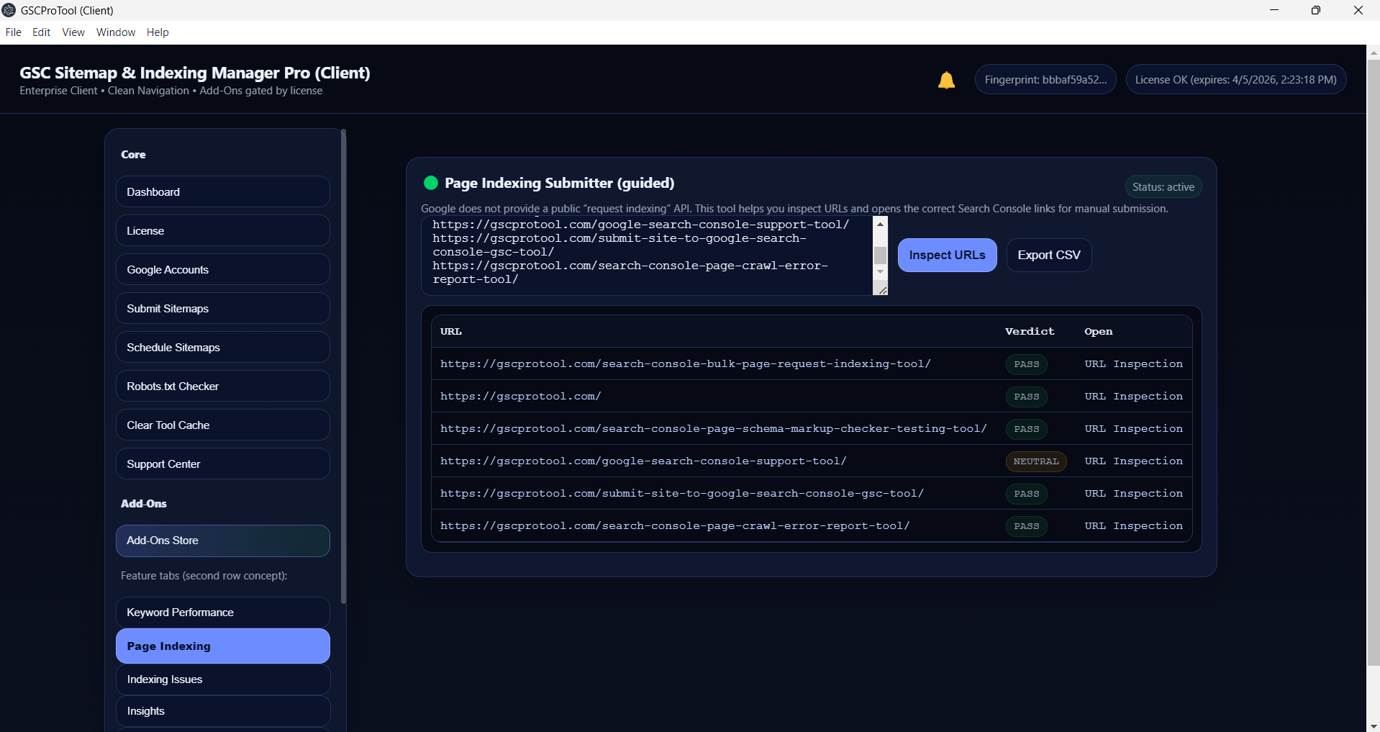Select Robots.txt Checker in sidebar
The height and width of the screenshot is (732, 1380).
coord(222,387)
